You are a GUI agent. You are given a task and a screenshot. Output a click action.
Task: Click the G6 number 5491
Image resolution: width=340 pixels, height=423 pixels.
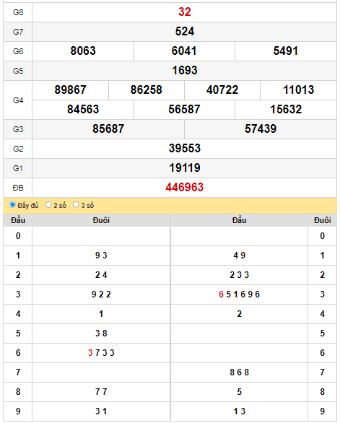click(285, 51)
